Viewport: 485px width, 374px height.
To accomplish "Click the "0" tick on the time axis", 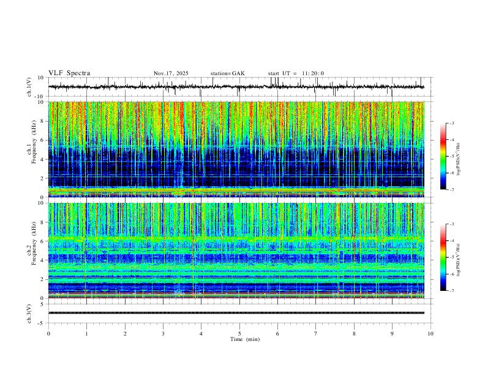I will (48, 334).
